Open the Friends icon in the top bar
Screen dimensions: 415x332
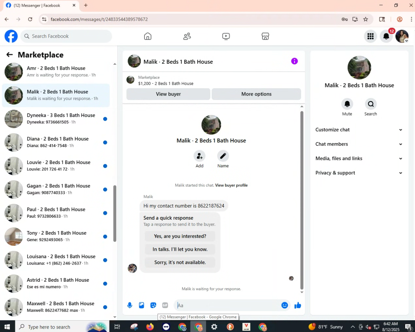click(x=187, y=36)
